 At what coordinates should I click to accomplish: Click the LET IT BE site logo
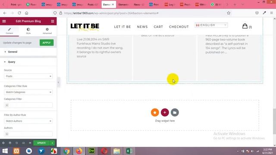point(85,27)
